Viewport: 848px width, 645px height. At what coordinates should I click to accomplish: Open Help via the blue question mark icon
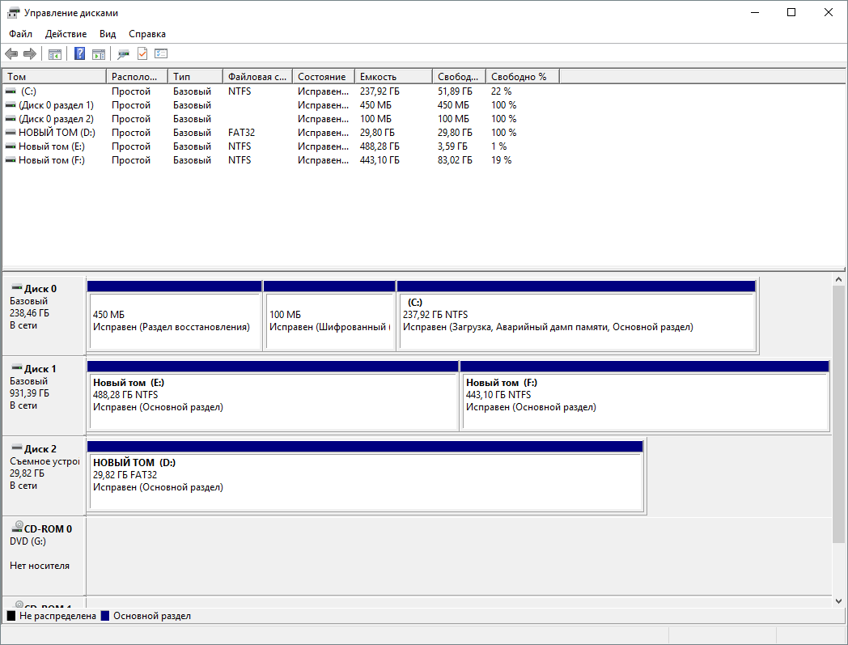(79, 54)
